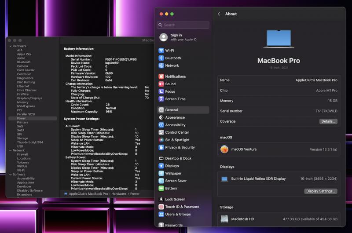Open the Bluetooth settings icon
352x233 pixels.
(161, 58)
